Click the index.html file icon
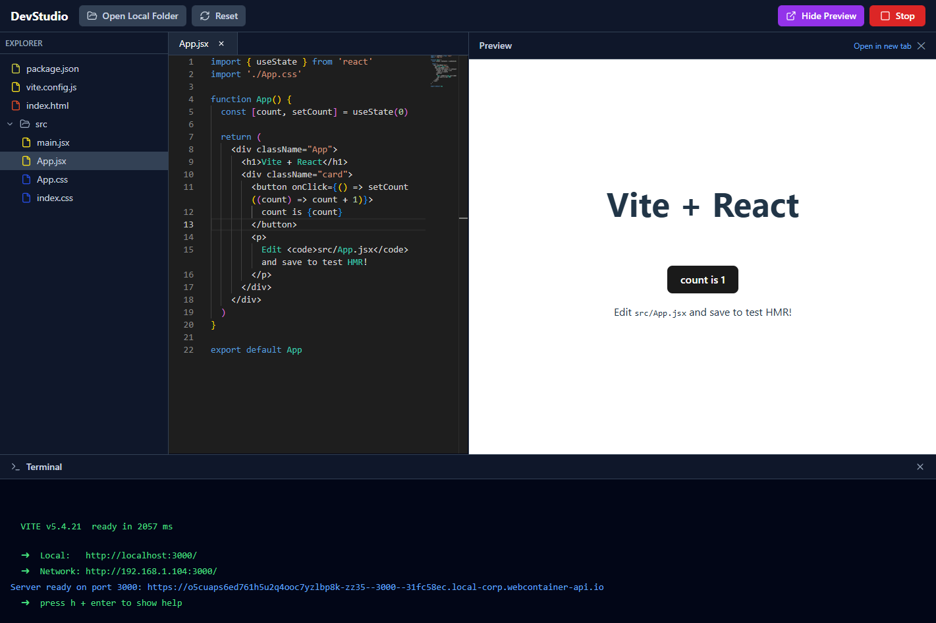Image resolution: width=936 pixels, height=623 pixels. (x=16, y=105)
